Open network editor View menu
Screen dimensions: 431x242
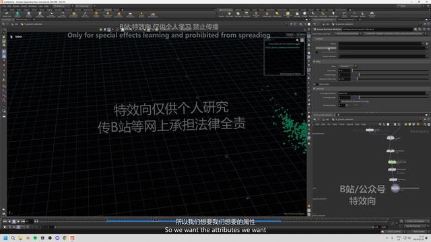(x=335, y=124)
